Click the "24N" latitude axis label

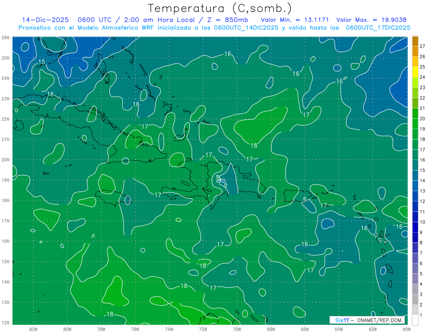5,78
